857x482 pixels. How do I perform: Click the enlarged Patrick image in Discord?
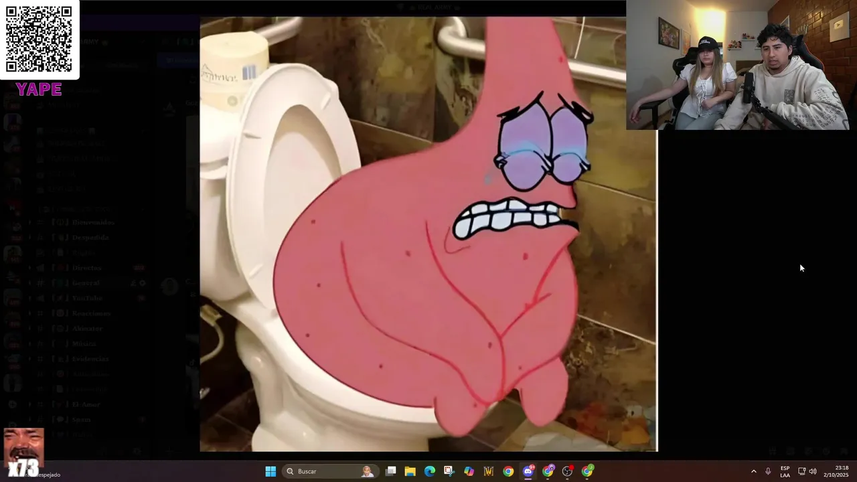(x=428, y=234)
